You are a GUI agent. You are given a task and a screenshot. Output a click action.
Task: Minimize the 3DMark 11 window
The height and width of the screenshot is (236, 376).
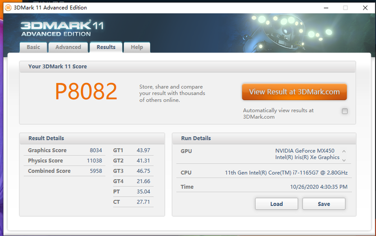pyautogui.click(x=326, y=8)
